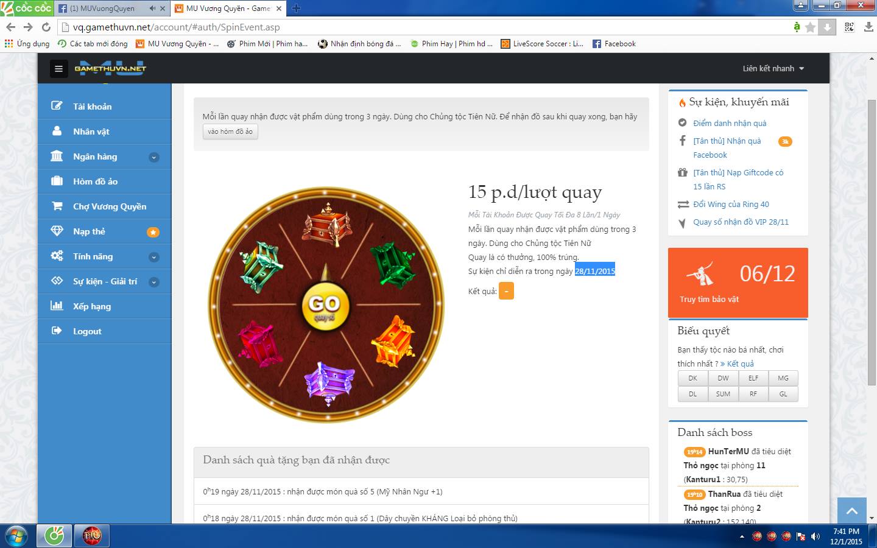This screenshot has height=548, width=877.
Task: Expand the Ngân hàng sidebar submenu
Action: point(154,157)
